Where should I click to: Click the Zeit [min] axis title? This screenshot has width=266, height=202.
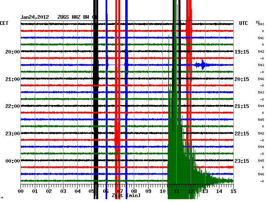[x=126, y=195]
